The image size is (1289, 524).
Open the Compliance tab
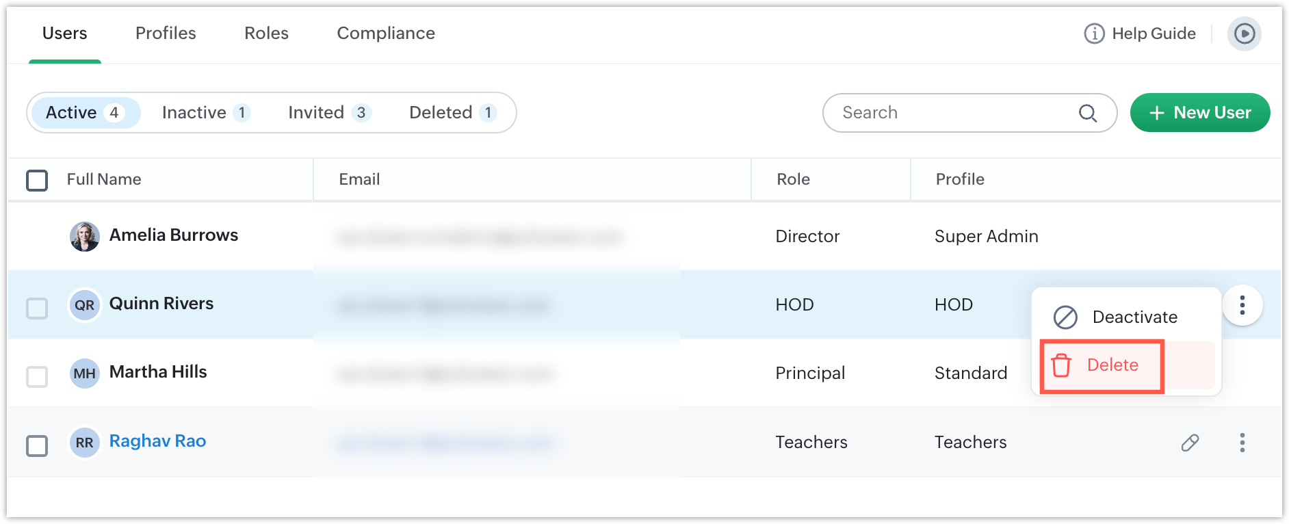point(386,34)
